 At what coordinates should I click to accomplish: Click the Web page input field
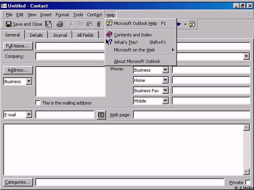(192, 115)
